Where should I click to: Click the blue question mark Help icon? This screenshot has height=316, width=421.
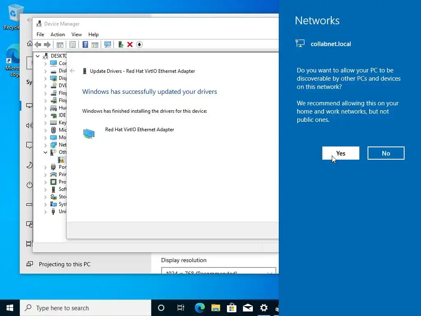85,44
